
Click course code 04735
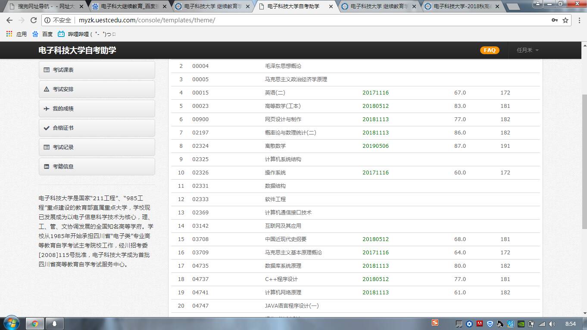[x=200, y=266]
